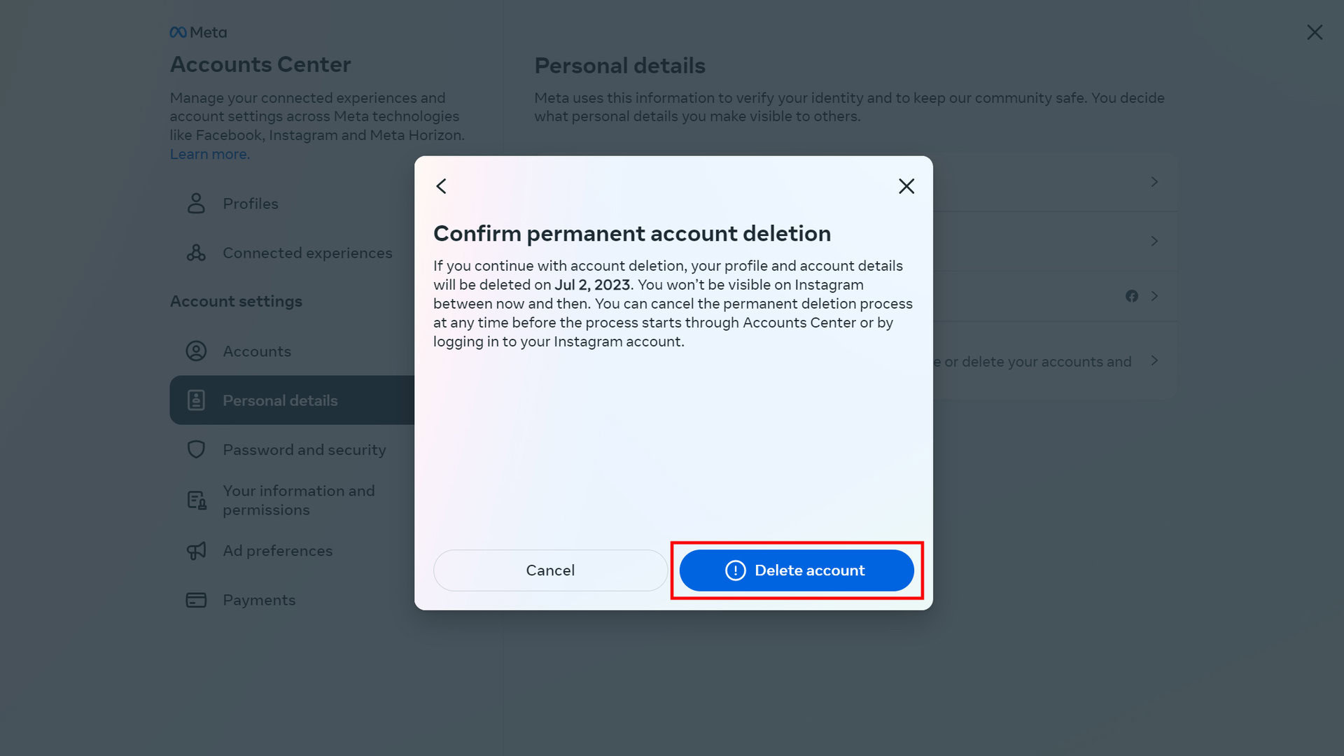Viewport: 1344px width, 756px height.
Task: Click the Your information and permissions icon
Action: coord(196,500)
